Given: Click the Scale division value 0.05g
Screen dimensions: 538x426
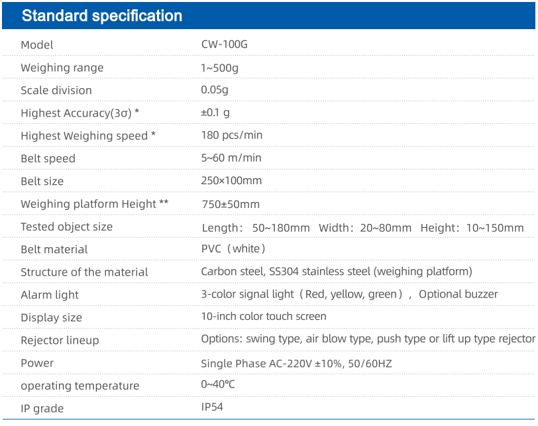Looking at the screenshot, I should coord(215,90).
